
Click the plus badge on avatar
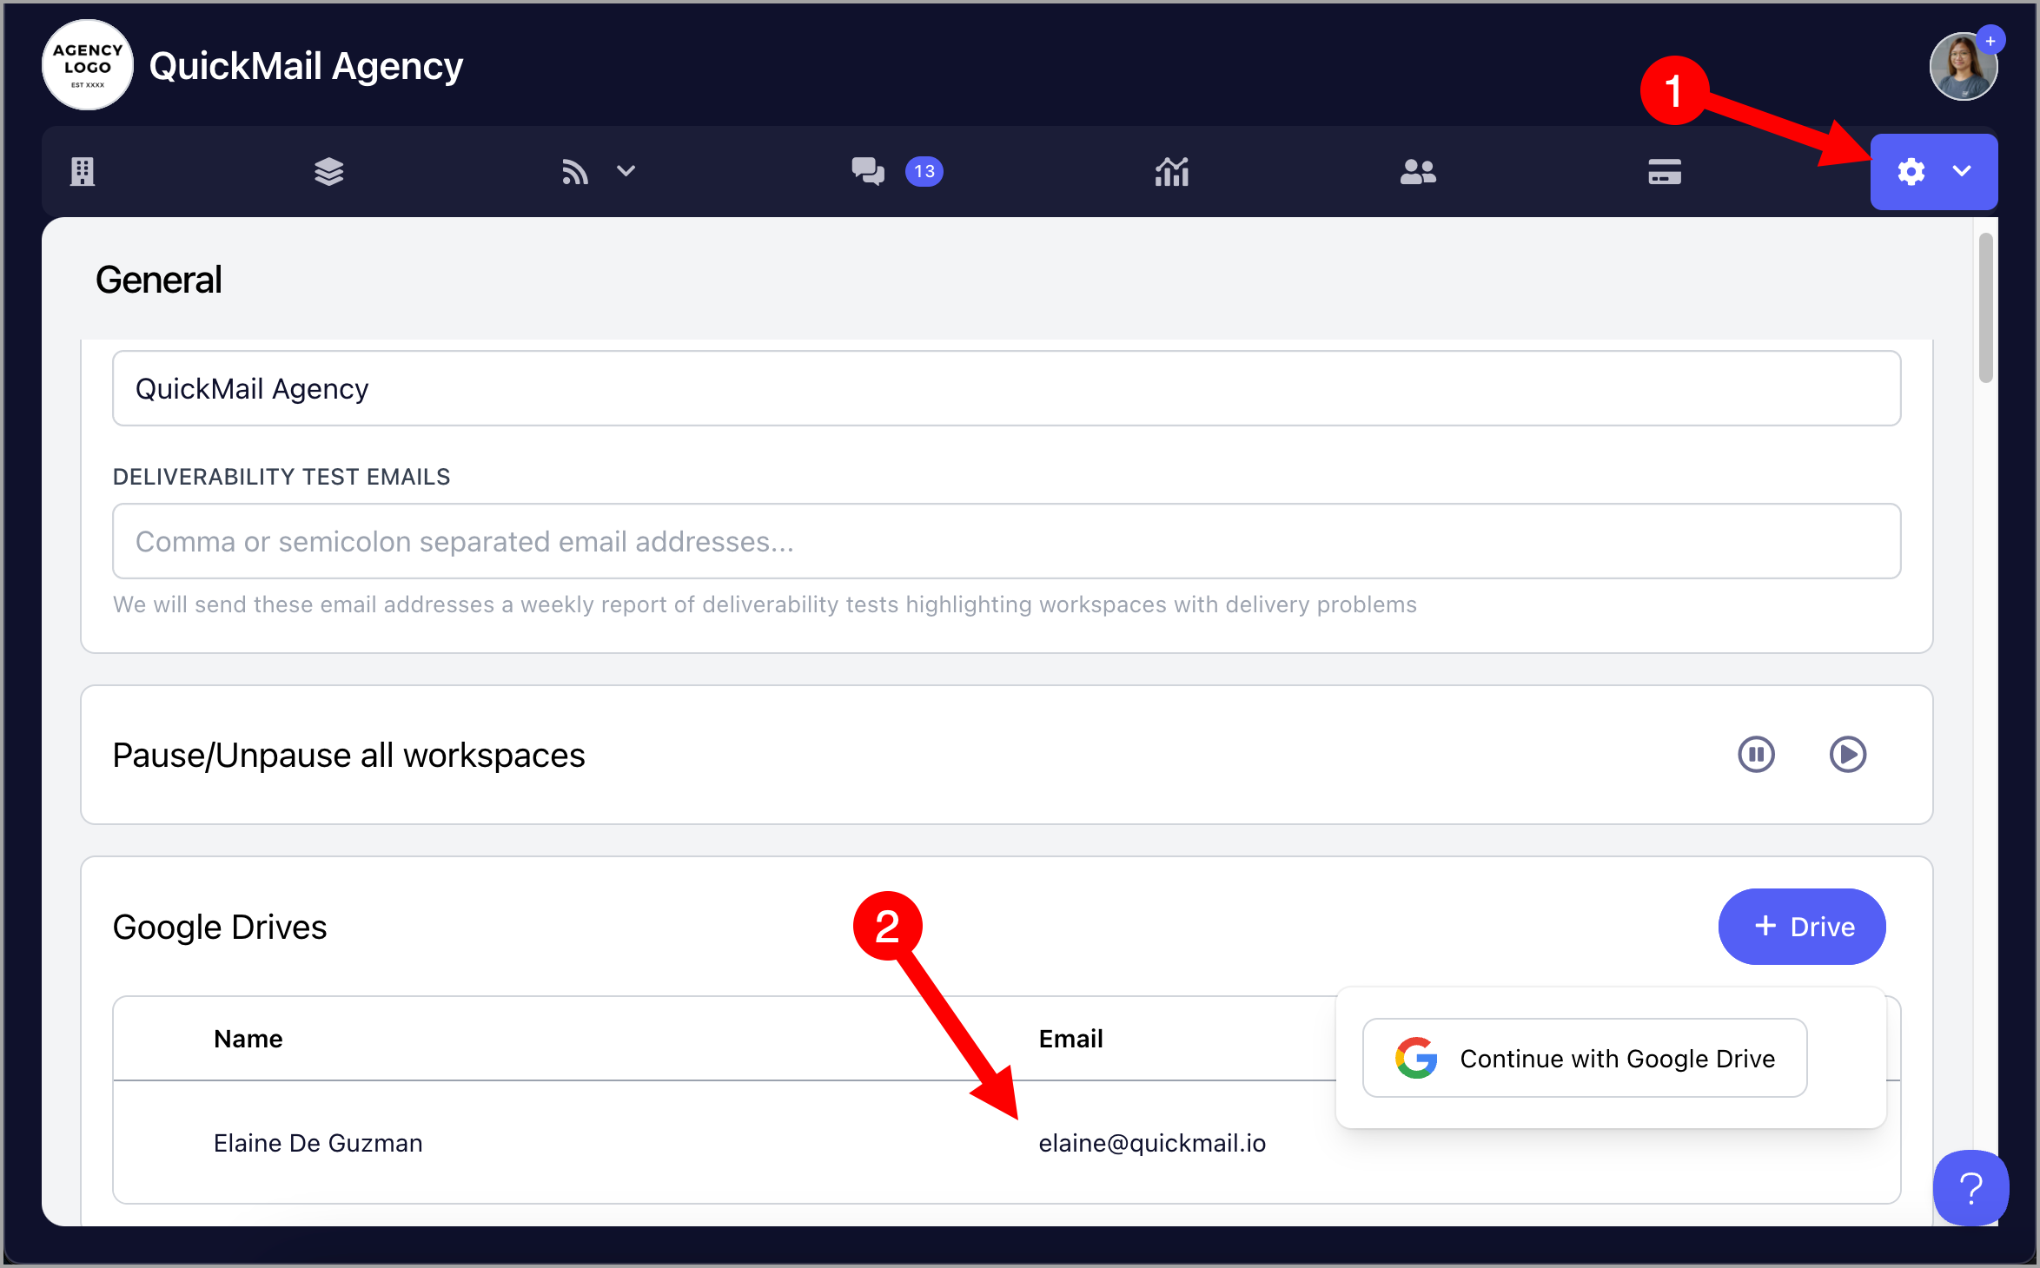(1990, 41)
